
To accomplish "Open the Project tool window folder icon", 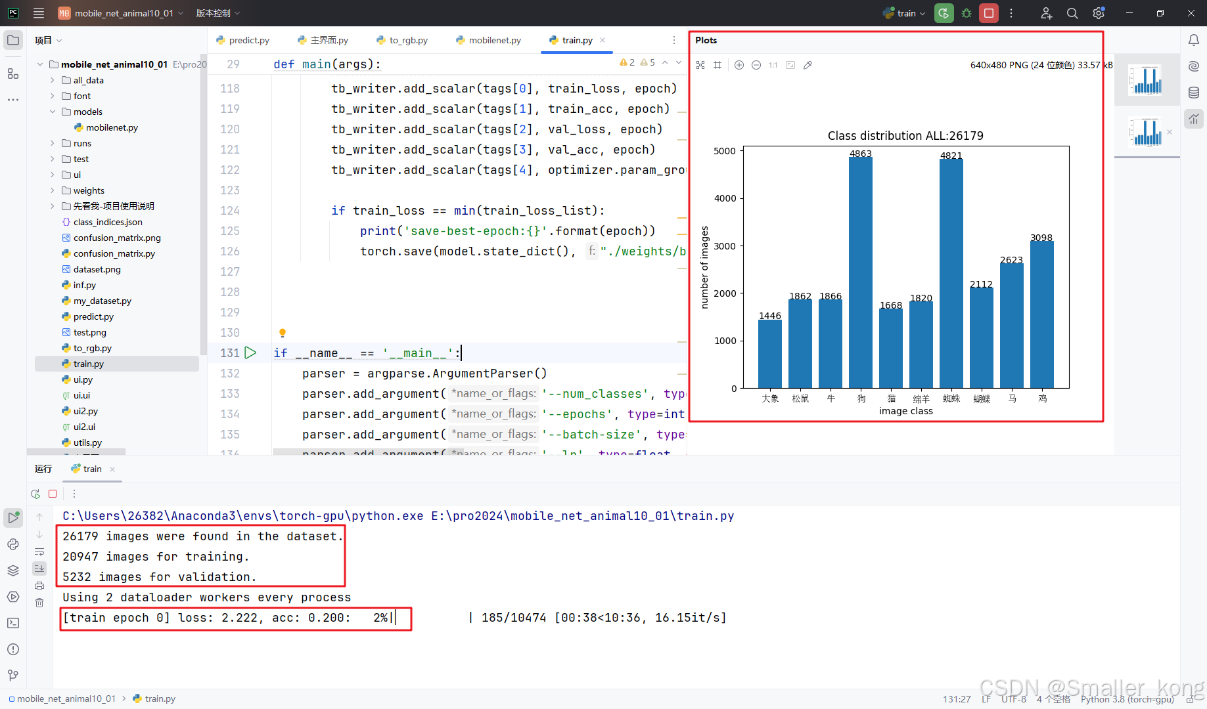I will (x=13, y=40).
